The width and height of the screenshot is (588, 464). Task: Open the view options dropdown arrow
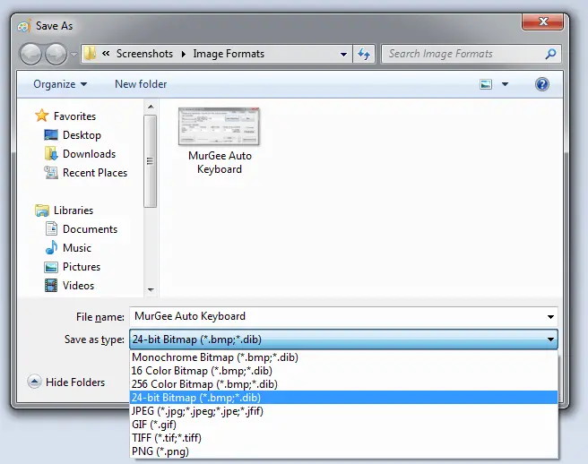tap(505, 84)
